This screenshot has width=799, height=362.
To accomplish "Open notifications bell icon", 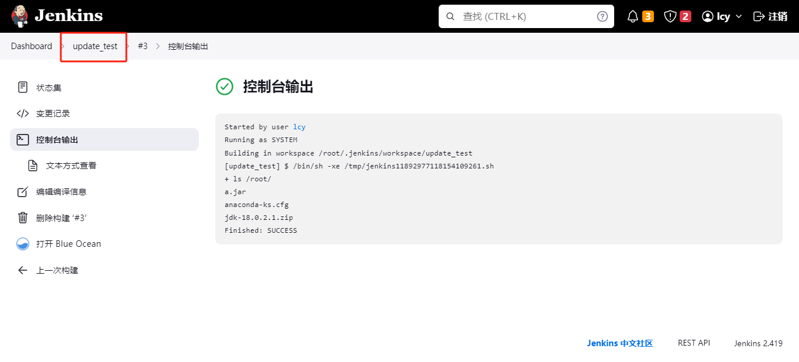I will [x=633, y=16].
